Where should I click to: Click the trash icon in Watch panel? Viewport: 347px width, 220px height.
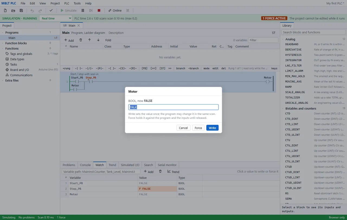coord(160,171)
